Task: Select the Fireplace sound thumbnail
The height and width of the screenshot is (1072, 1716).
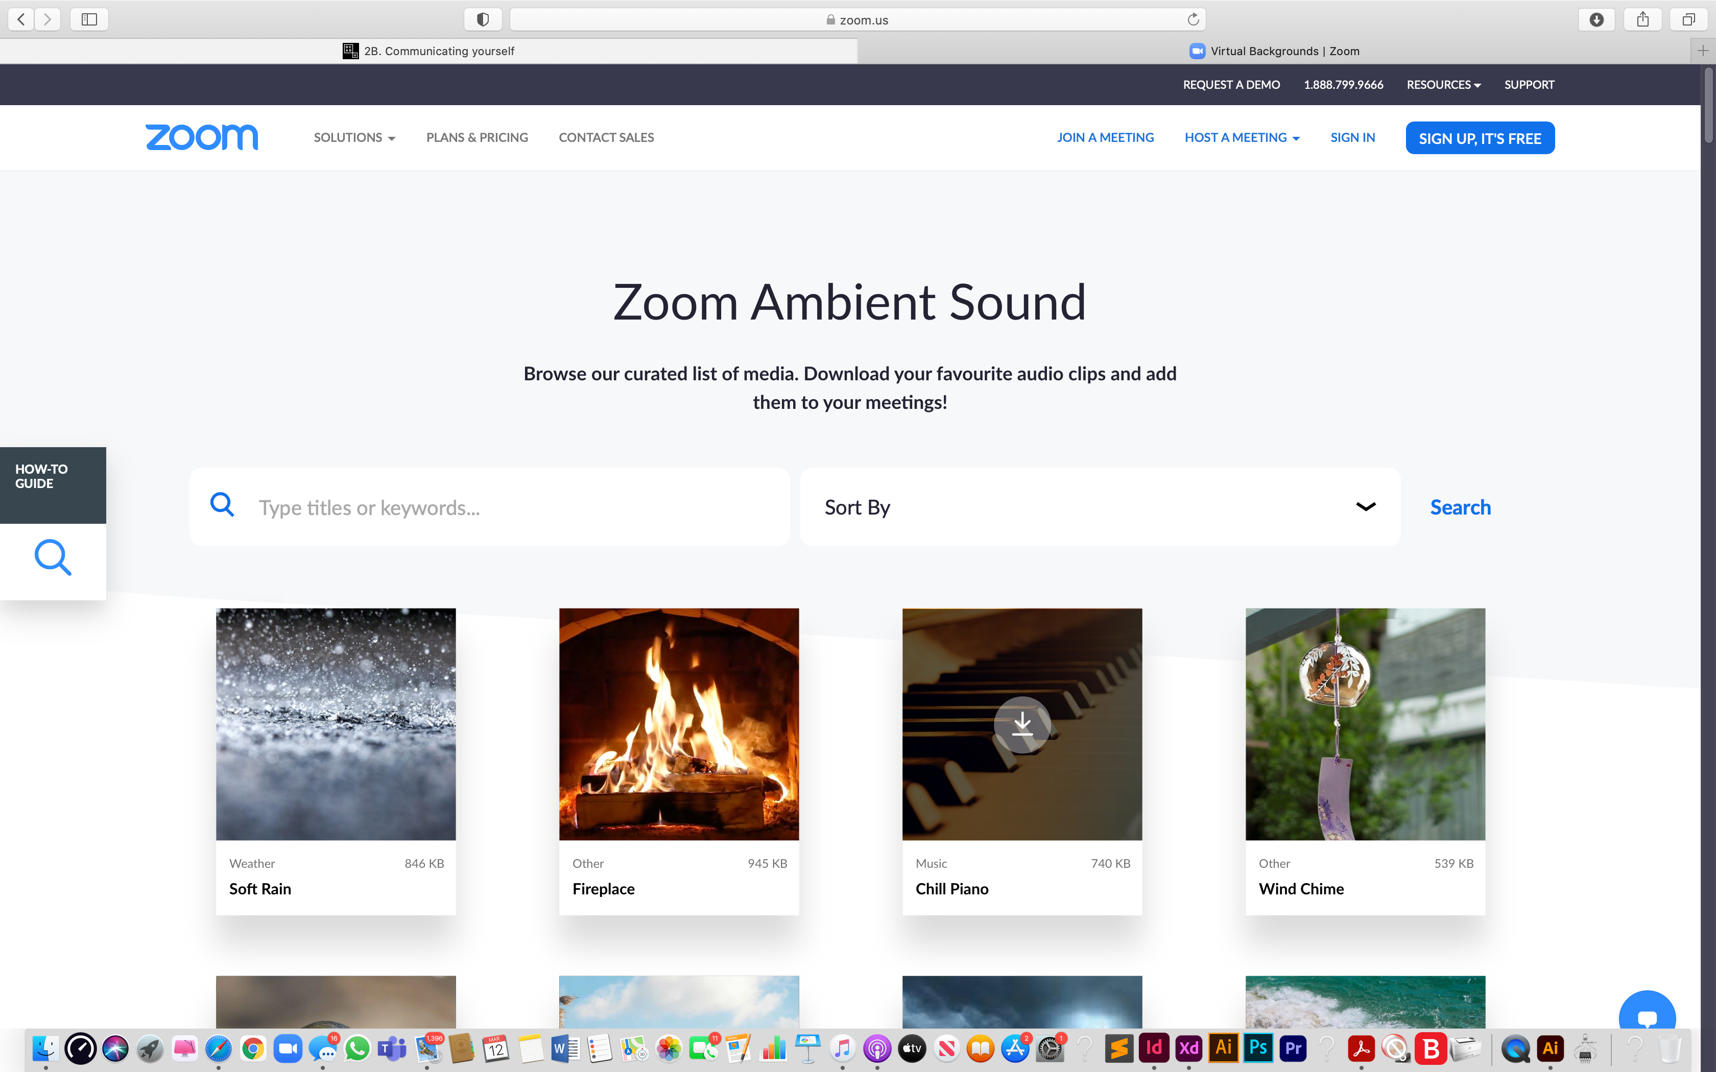Action: pos(679,724)
